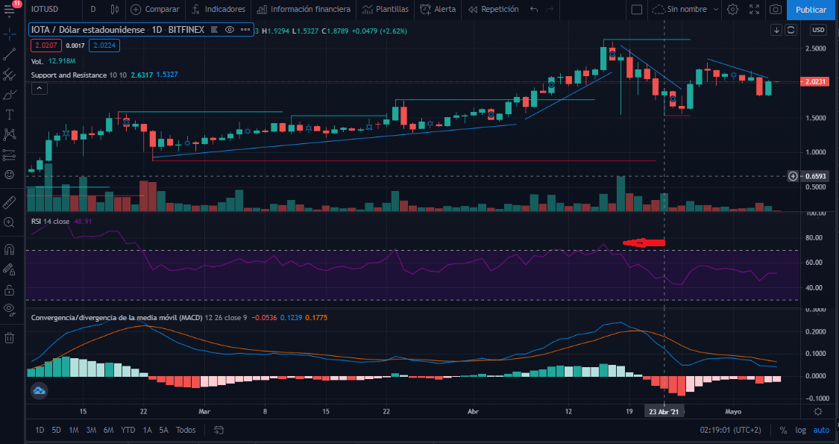839x444 pixels.
Task: Activate the magnet mode in sidebar
Action: [x=10, y=249]
